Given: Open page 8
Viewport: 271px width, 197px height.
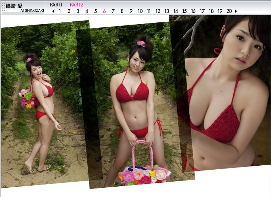Looking at the screenshot, I should pos(122,11).
